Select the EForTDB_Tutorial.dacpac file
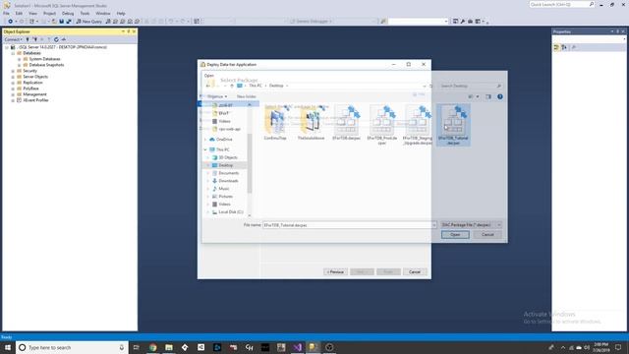 tap(453, 125)
